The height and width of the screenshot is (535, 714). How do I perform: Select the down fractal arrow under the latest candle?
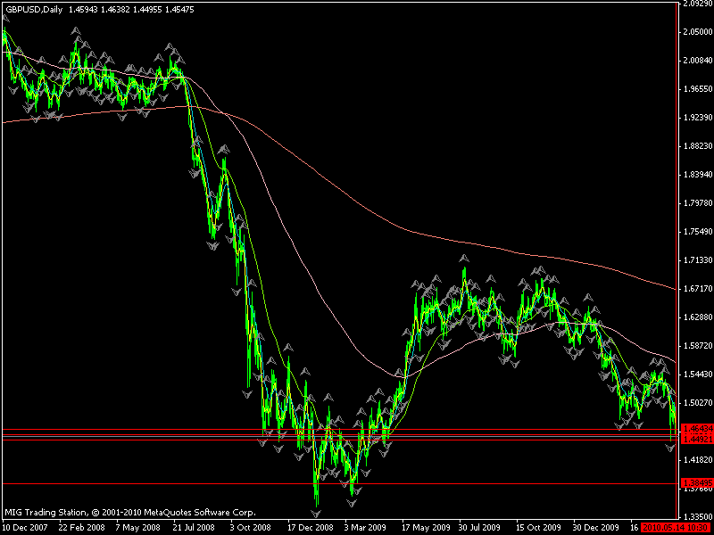pos(669,449)
